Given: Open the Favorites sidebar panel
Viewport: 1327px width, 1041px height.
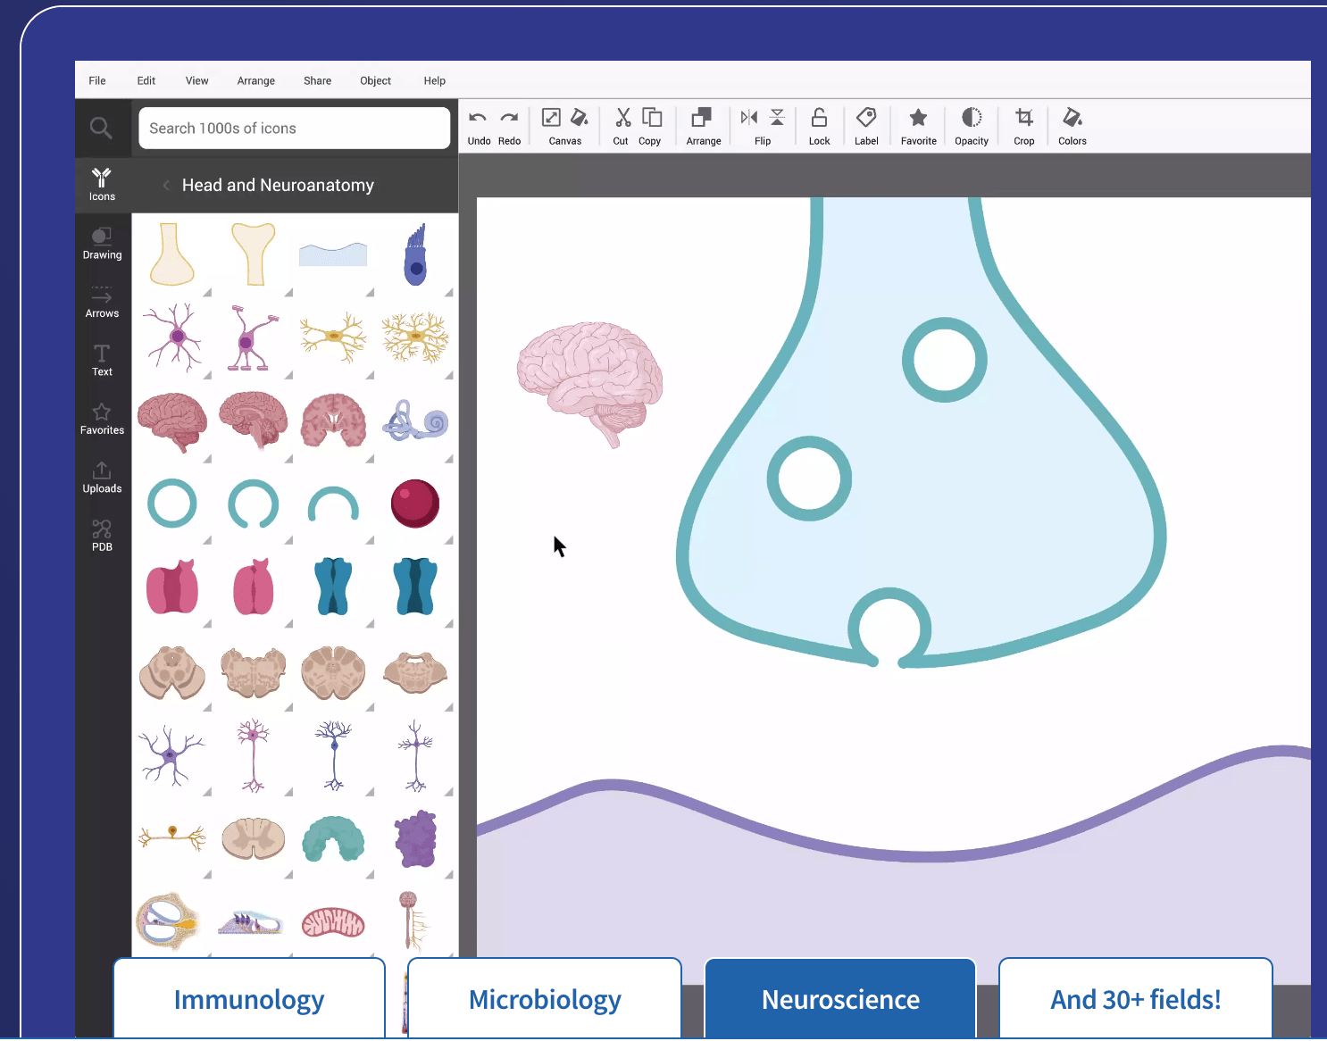Looking at the screenshot, I should pos(101,418).
